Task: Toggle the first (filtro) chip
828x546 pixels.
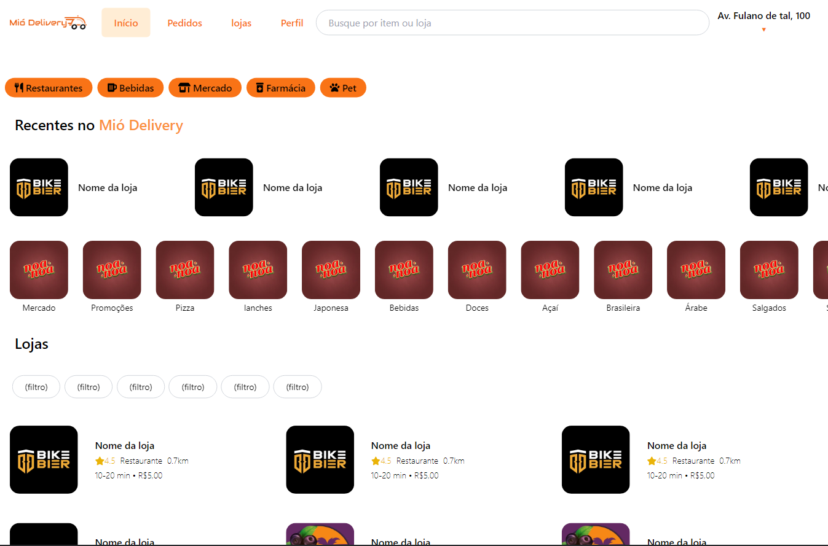Action: 36,387
